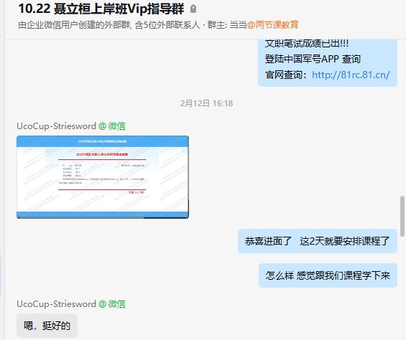Image resolution: width=406 pixels, height=340 pixels.
Task: Click sender name UcoCup-Striesword above '嗯，挺好的'
Action: pyautogui.click(x=57, y=304)
